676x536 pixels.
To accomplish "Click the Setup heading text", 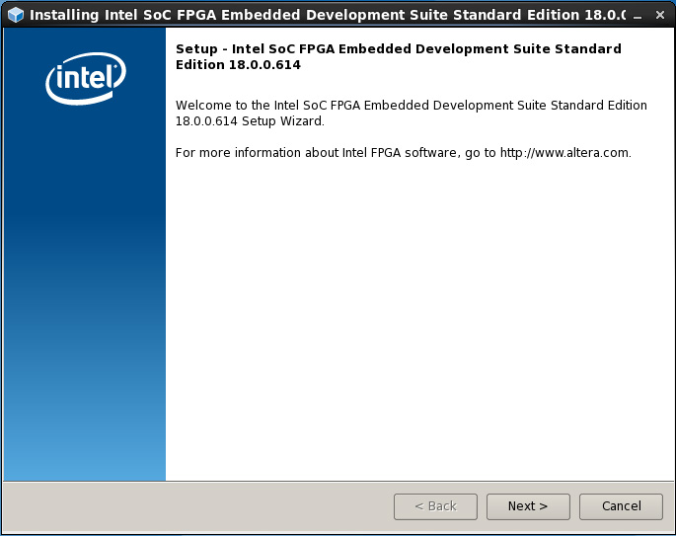I will [399, 56].
